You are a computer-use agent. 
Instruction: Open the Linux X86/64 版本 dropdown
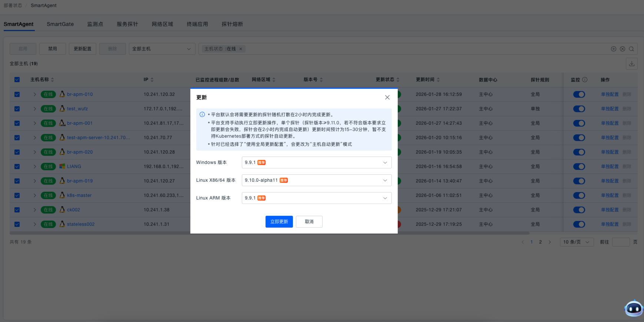coord(316,180)
